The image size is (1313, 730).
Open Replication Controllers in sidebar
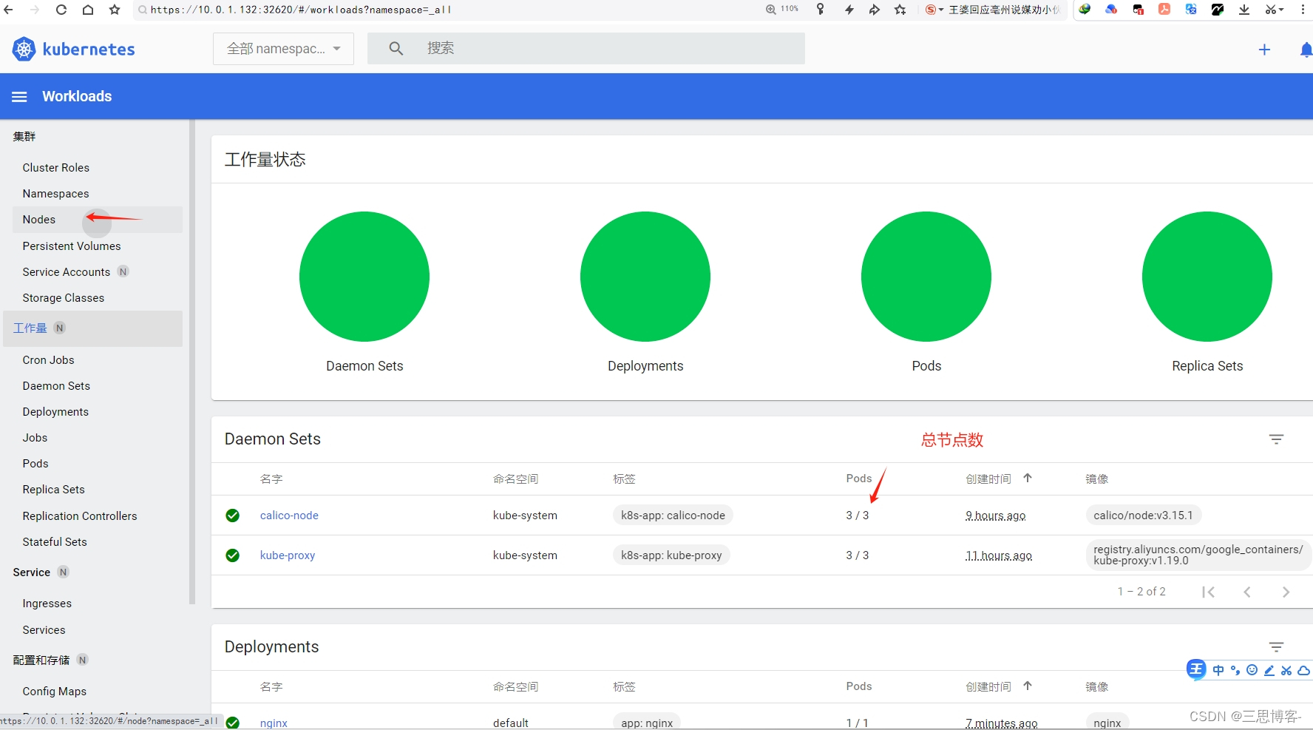[x=80, y=516]
